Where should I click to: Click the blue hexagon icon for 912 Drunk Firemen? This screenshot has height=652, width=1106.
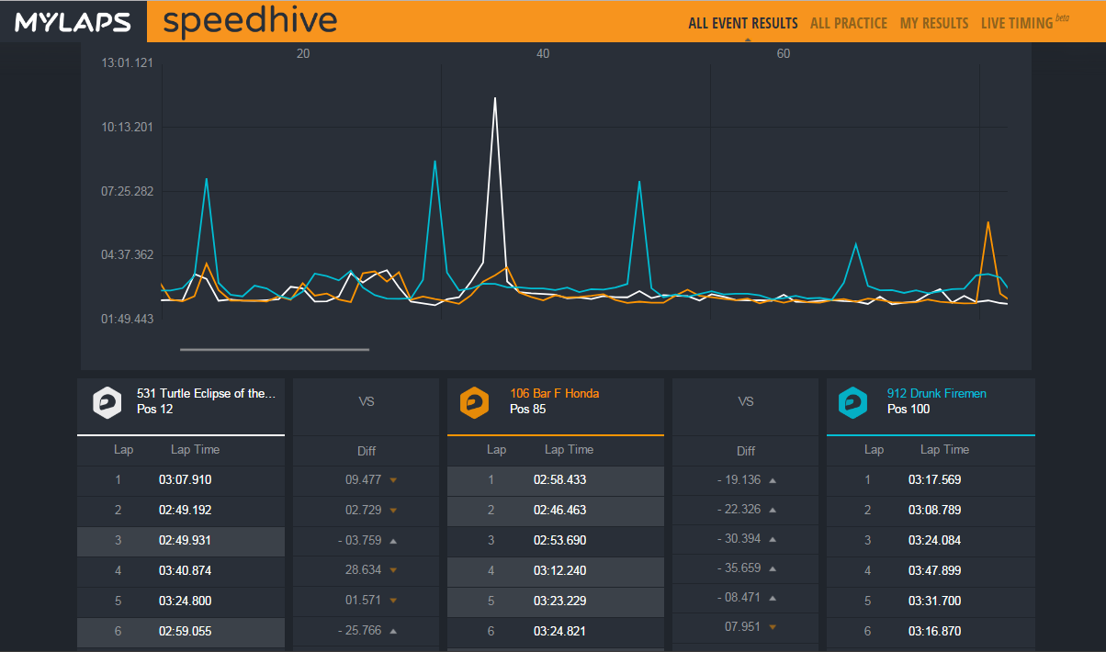pos(852,402)
